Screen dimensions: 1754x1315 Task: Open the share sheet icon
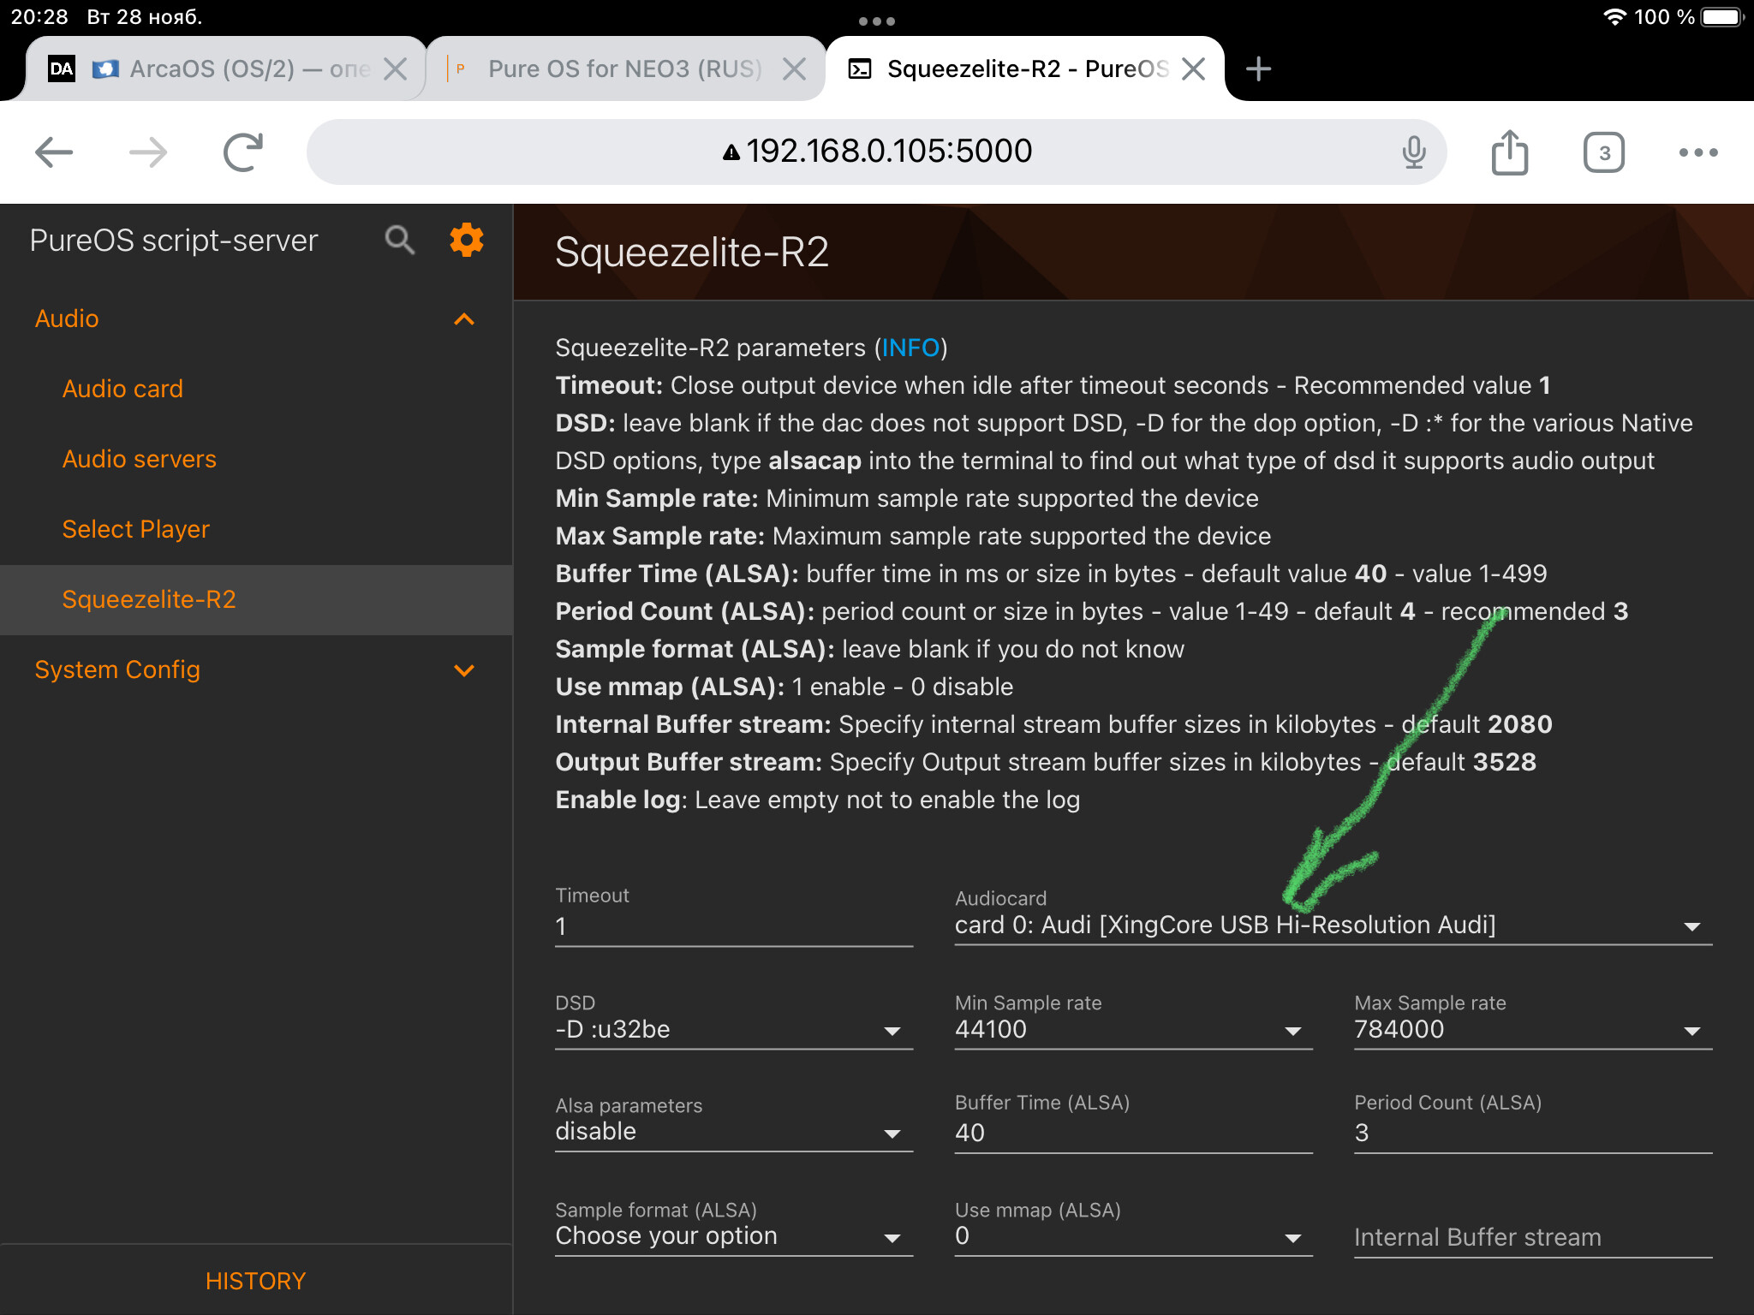1509,152
